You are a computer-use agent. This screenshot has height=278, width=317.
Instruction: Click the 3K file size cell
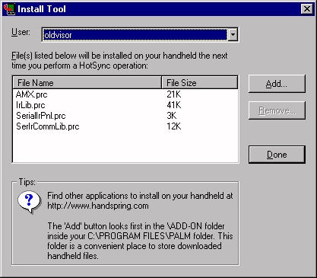click(172, 116)
